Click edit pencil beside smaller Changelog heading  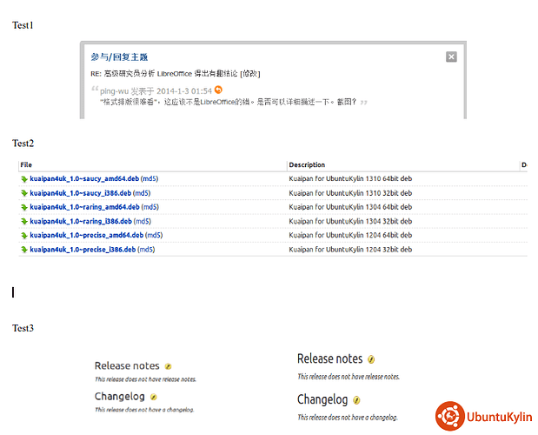(x=154, y=397)
